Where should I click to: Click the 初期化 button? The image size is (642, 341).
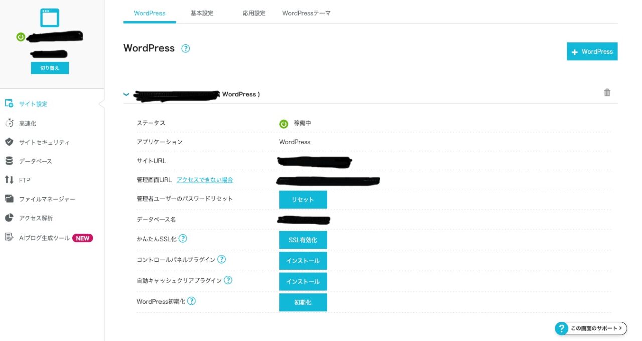[x=303, y=302]
